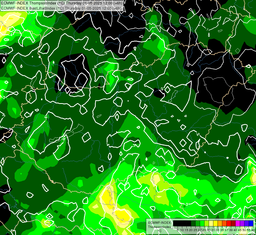Select the blue 55-60 legend swatch

[x=251, y=223]
